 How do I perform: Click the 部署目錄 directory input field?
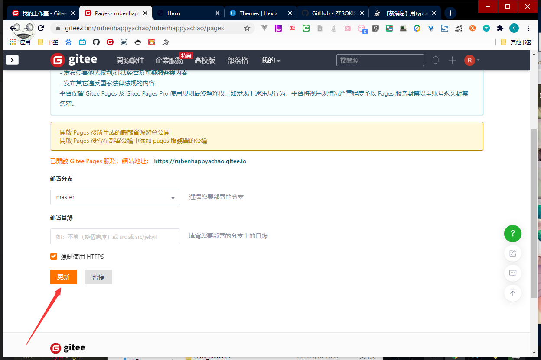(x=115, y=237)
